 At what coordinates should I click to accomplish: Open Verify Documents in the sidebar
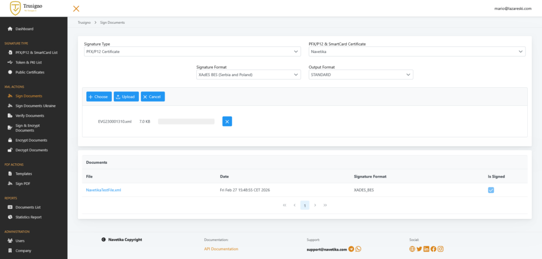click(x=30, y=115)
